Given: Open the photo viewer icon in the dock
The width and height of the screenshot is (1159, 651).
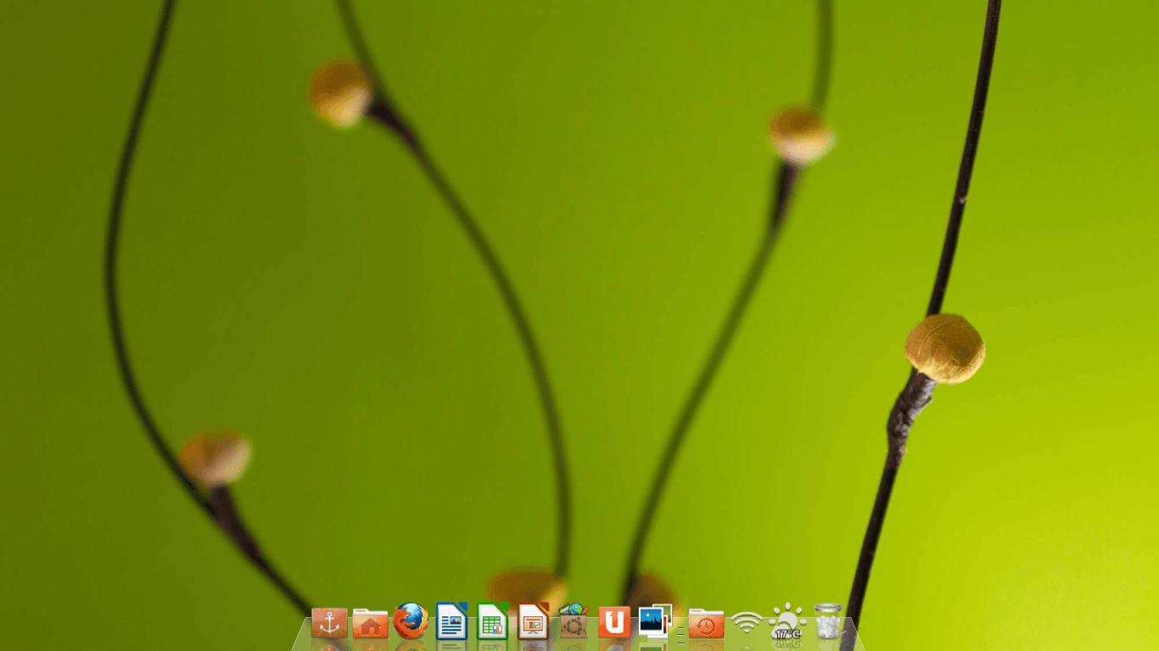Looking at the screenshot, I should [x=655, y=621].
